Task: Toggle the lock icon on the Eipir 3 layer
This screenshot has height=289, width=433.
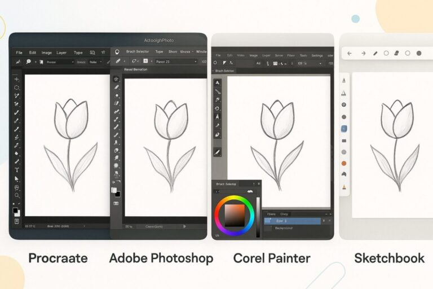Action: pos(324,221)
